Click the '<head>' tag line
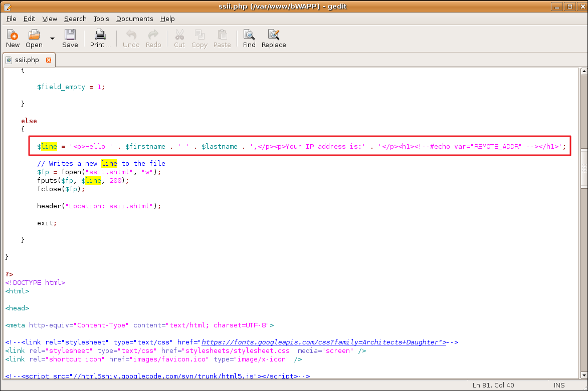Image resolution: width=588 pixels, height=391 pixels. click(x=17, y=308)
